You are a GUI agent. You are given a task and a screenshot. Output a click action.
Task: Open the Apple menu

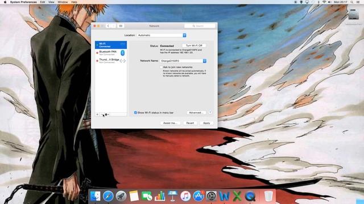pos(5,2)
